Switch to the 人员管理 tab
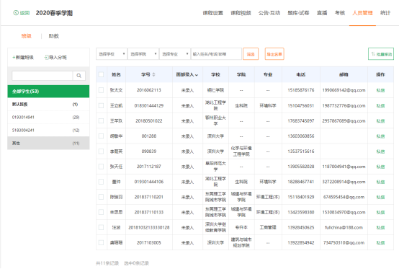 pos(362,13)
